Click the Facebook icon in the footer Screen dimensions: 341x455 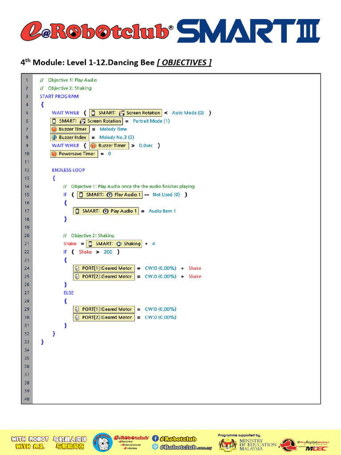click(155, 439)
